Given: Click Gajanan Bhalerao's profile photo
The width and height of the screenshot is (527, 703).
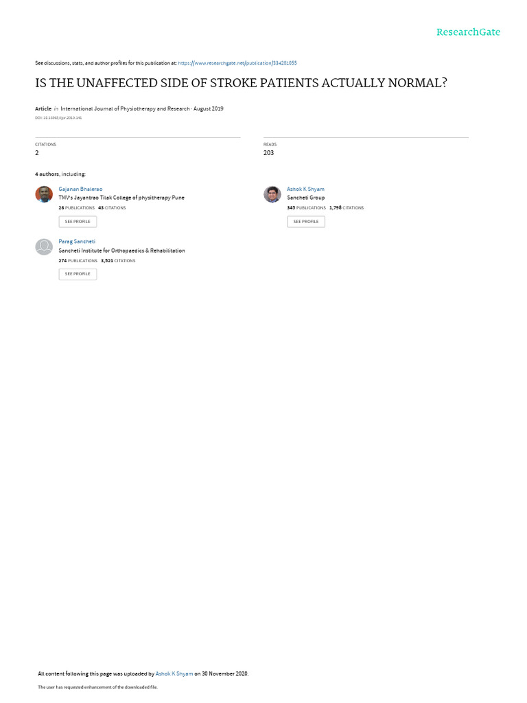Looking at the screenshot, I should click(44, 194).
